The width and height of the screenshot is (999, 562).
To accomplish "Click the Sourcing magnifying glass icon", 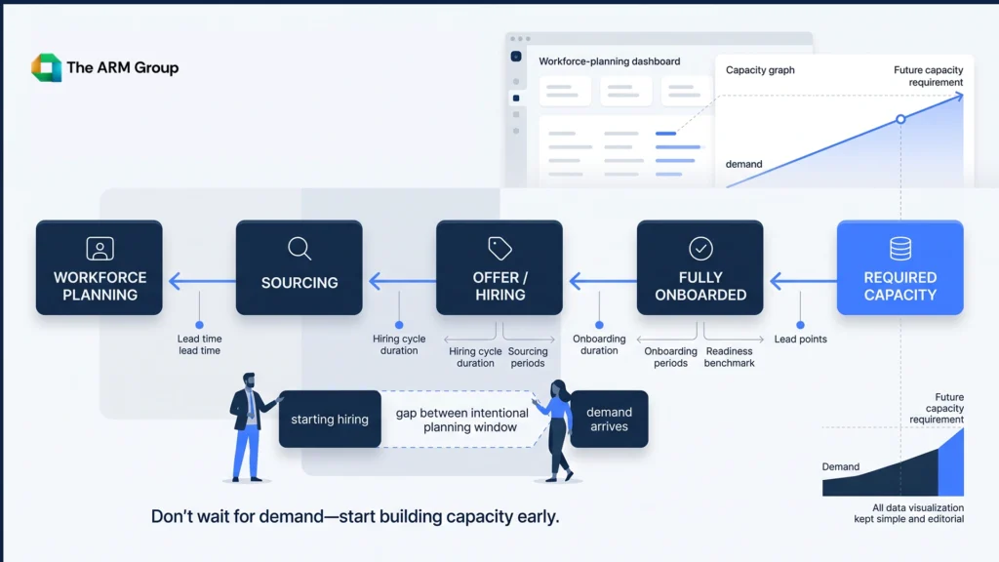I will 300,249.
